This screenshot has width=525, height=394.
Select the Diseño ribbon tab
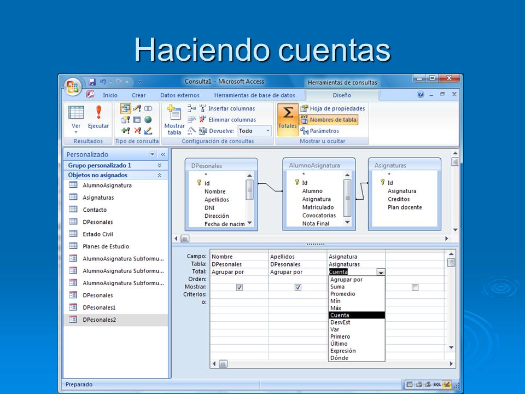click(342, 95)
